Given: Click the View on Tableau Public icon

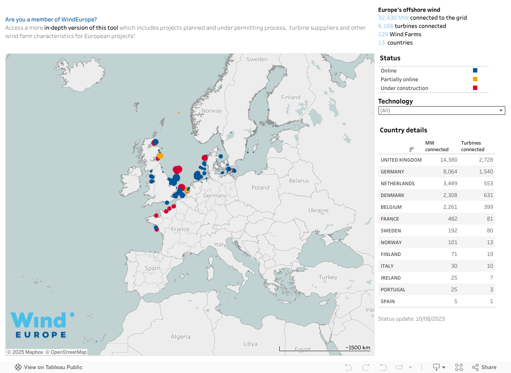Looking at the screenshot, I should pyautogui.click(x=18, y=367).
